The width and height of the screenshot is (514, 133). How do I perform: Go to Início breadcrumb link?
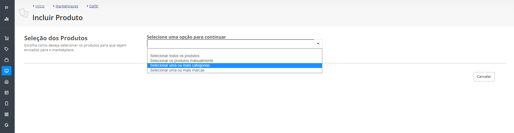point(40,6)
